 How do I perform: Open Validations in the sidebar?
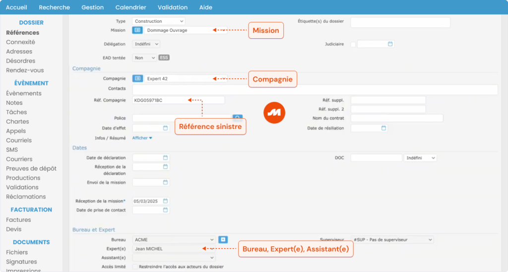22,187
